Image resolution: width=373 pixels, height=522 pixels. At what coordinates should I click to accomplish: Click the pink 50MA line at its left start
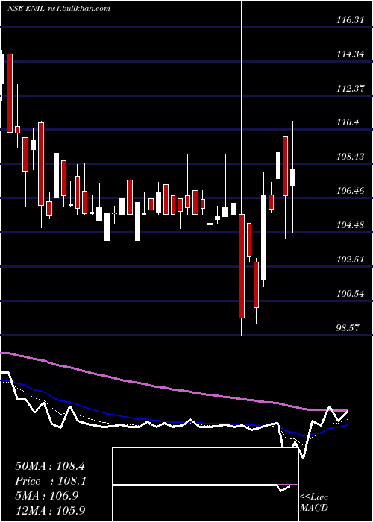pos(4,353)
